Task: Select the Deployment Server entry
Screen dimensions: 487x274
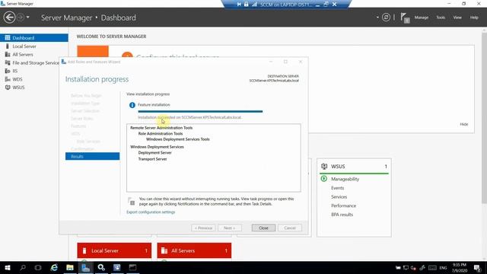Action: tap(154, 152)
